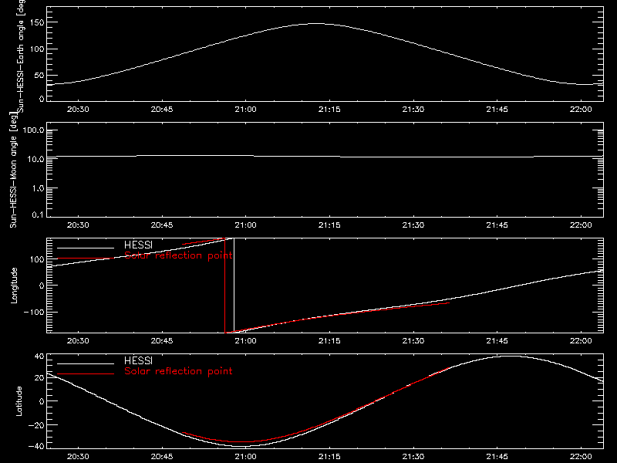617x463 pixels.
Task: Click the 10.0 tick label on Moon angle plot
Action: click(x=35, y=159)
